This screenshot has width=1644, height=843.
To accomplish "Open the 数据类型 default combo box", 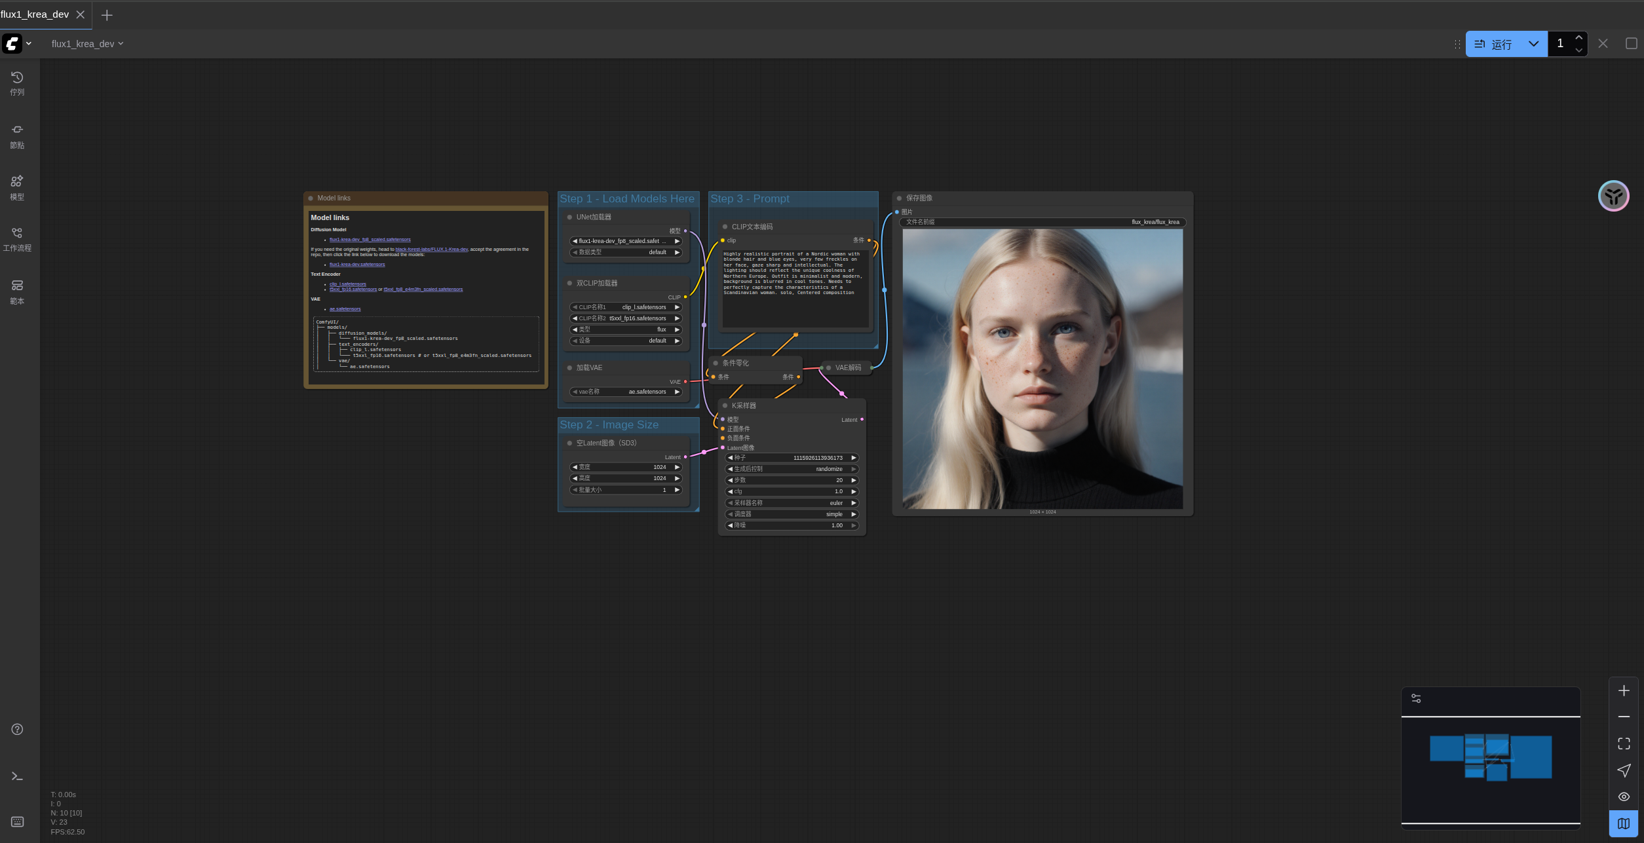I will 626,252.
